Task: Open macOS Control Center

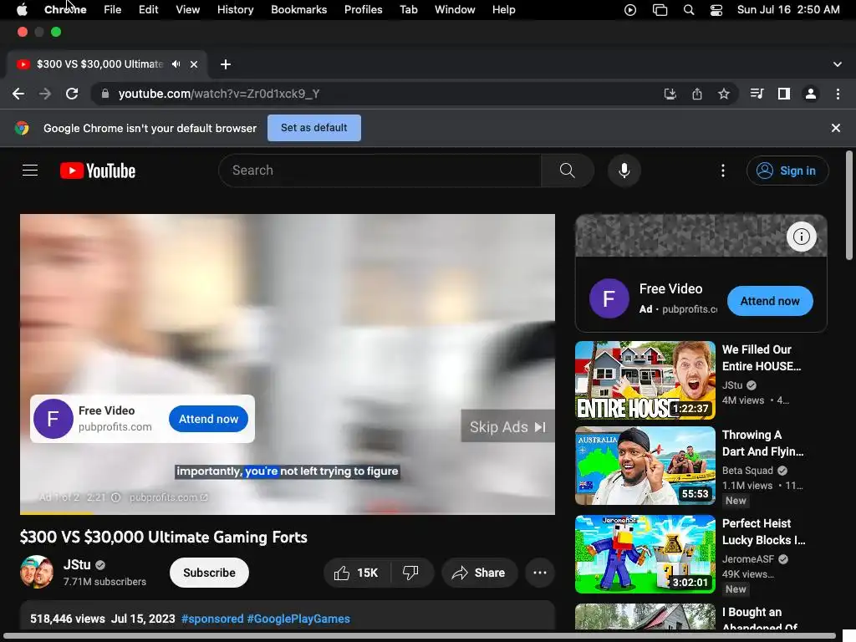Action: coord(716,10)
